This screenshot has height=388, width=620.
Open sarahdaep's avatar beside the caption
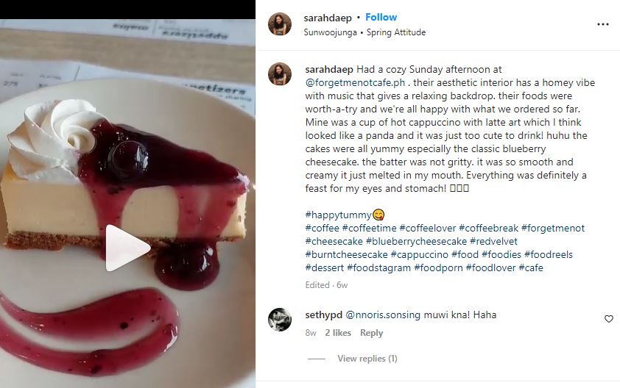279,74
